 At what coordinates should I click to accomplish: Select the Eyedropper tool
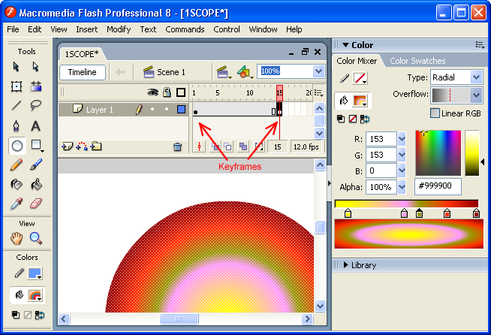click(x=17, y=204)
